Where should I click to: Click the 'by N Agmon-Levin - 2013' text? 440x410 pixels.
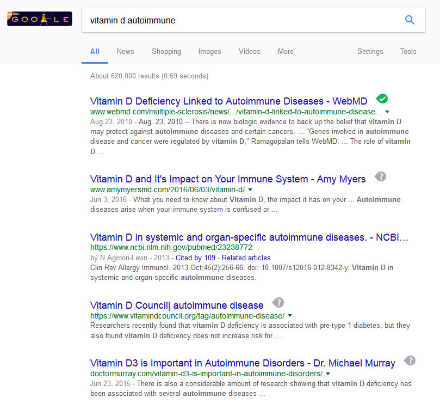pos(129,258)
